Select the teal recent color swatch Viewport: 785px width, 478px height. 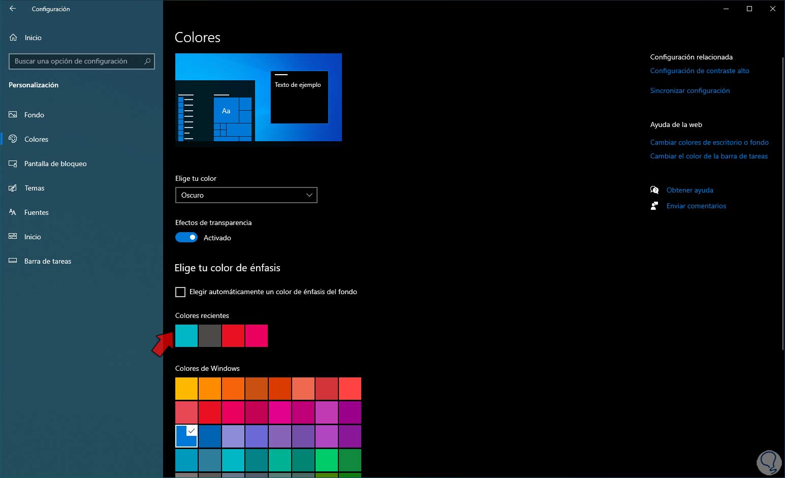(x=186, y=336)
